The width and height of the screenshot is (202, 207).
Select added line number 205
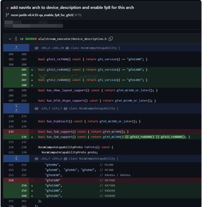click(24, 70)
